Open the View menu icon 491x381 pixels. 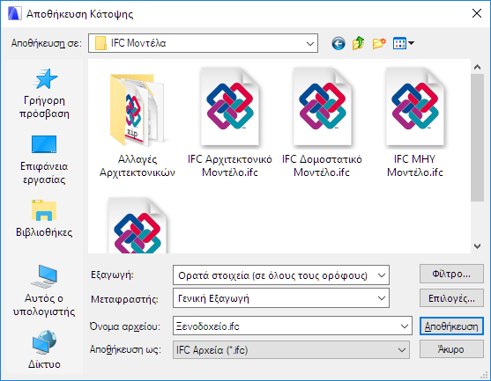click(x=404, y=43)
